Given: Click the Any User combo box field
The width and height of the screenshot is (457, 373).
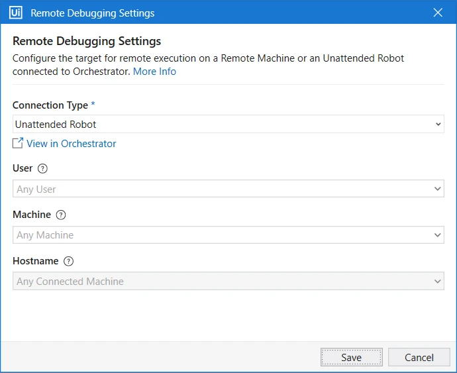Looking at the screenshot, I should tap(228, 189).
